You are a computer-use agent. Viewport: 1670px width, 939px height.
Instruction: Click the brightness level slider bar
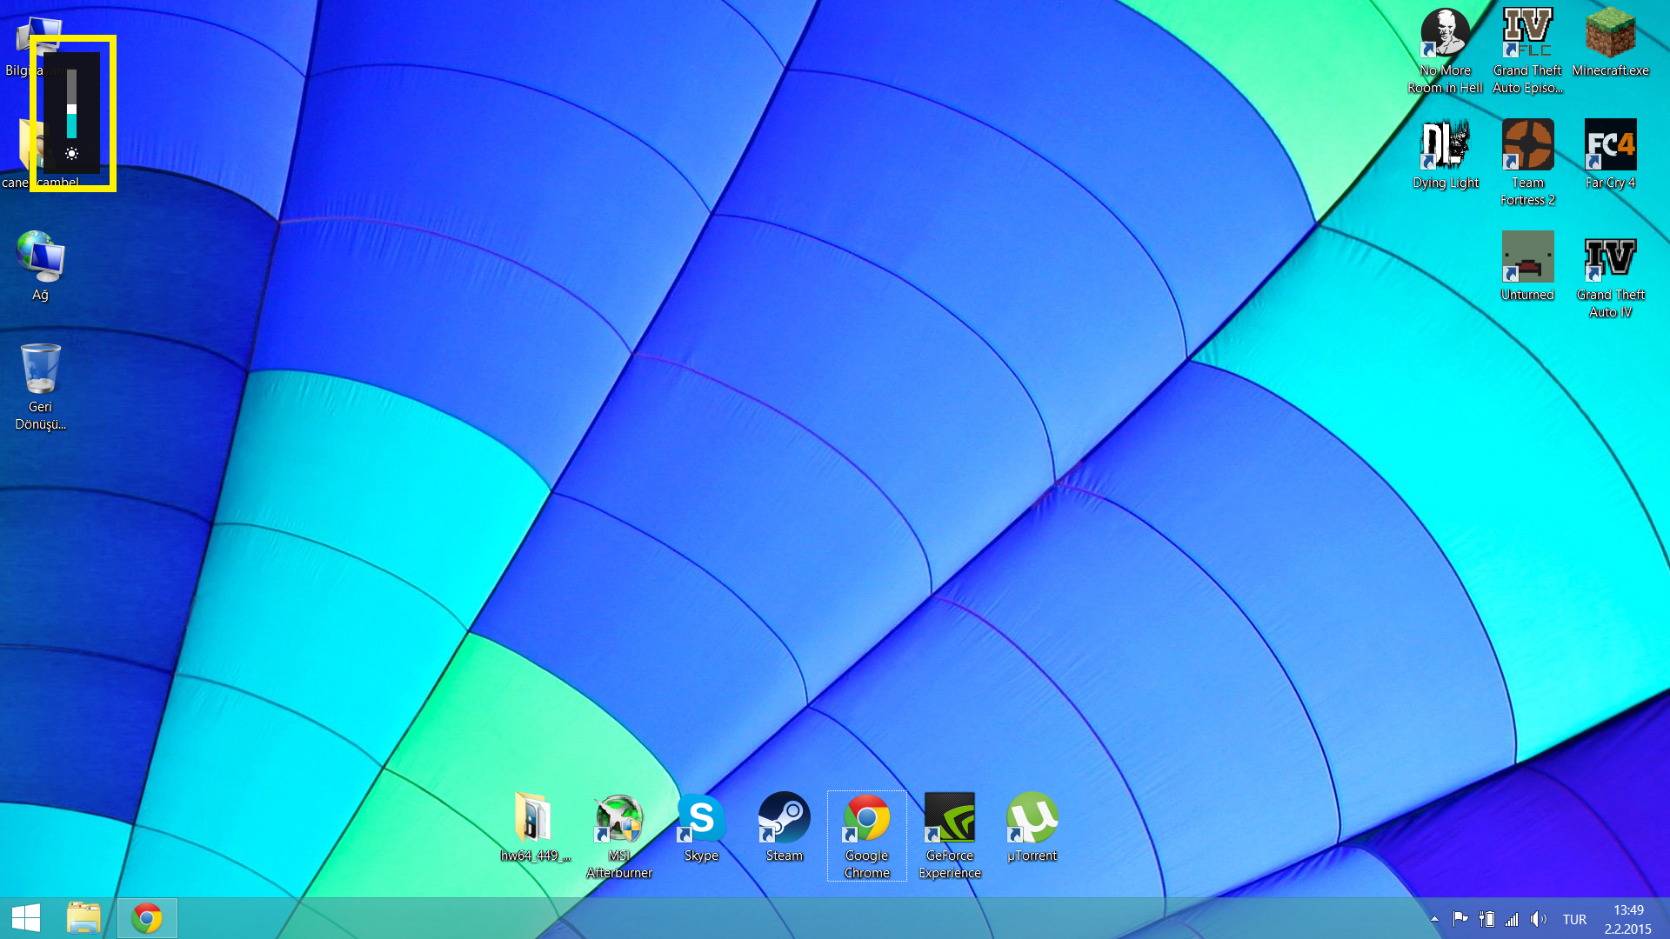coord(72,104)
